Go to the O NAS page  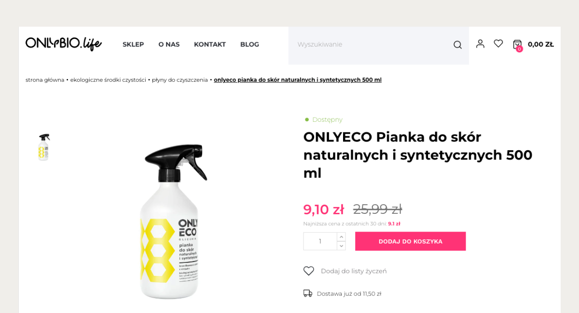[169, 44]
